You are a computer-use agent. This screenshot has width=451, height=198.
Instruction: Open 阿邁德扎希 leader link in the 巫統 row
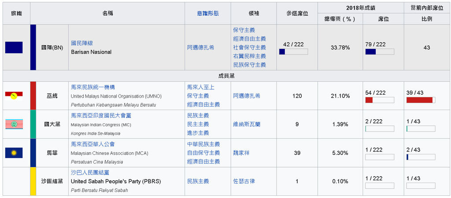(247, 95)
